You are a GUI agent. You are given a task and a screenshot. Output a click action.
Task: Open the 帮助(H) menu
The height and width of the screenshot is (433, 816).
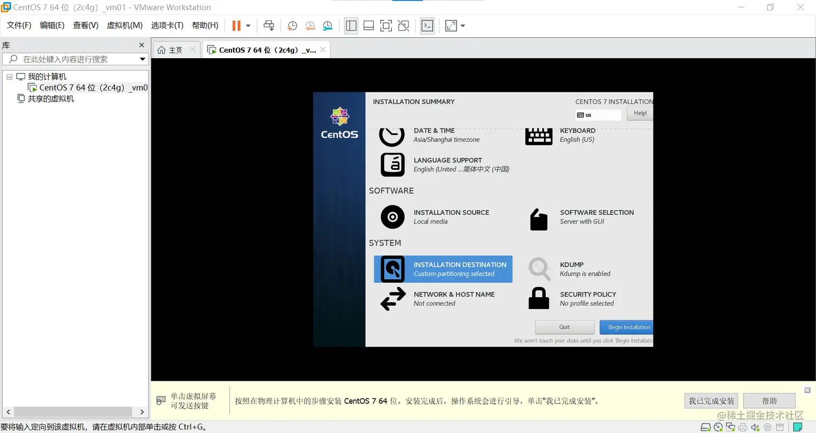pyautogui.click(x=205, y=25)
